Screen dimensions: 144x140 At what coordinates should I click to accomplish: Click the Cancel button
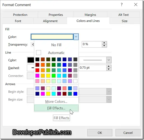(128, 133)
